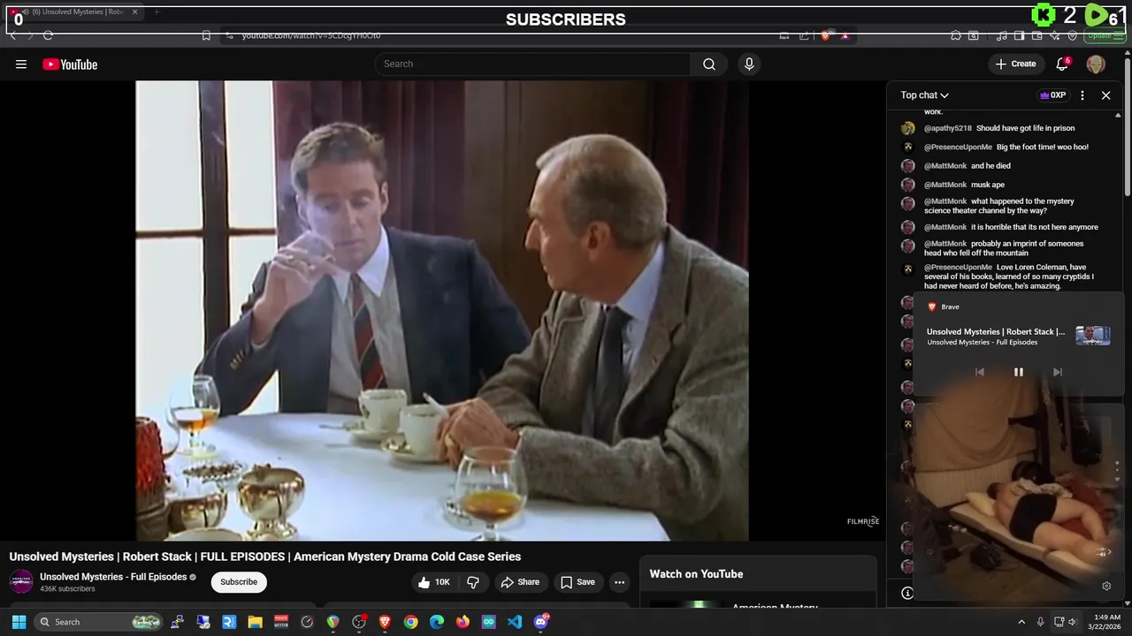Click the Create button
This screenshot has height=636, width=1132.
pos(1015,64)
